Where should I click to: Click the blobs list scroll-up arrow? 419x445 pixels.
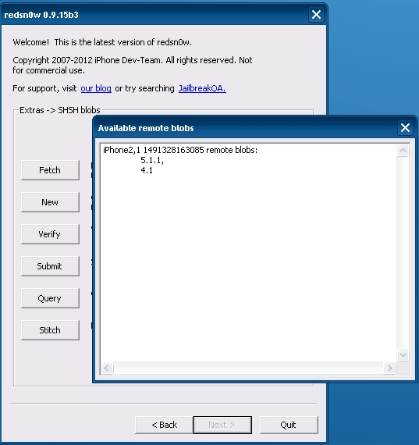pos(403,151)
